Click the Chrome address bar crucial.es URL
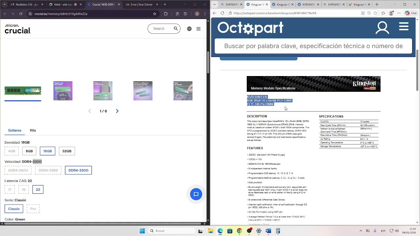 coord(61,14)
